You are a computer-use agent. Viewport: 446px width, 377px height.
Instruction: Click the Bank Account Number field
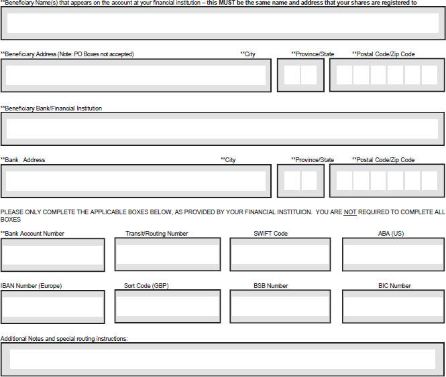(x=53, y=254)
